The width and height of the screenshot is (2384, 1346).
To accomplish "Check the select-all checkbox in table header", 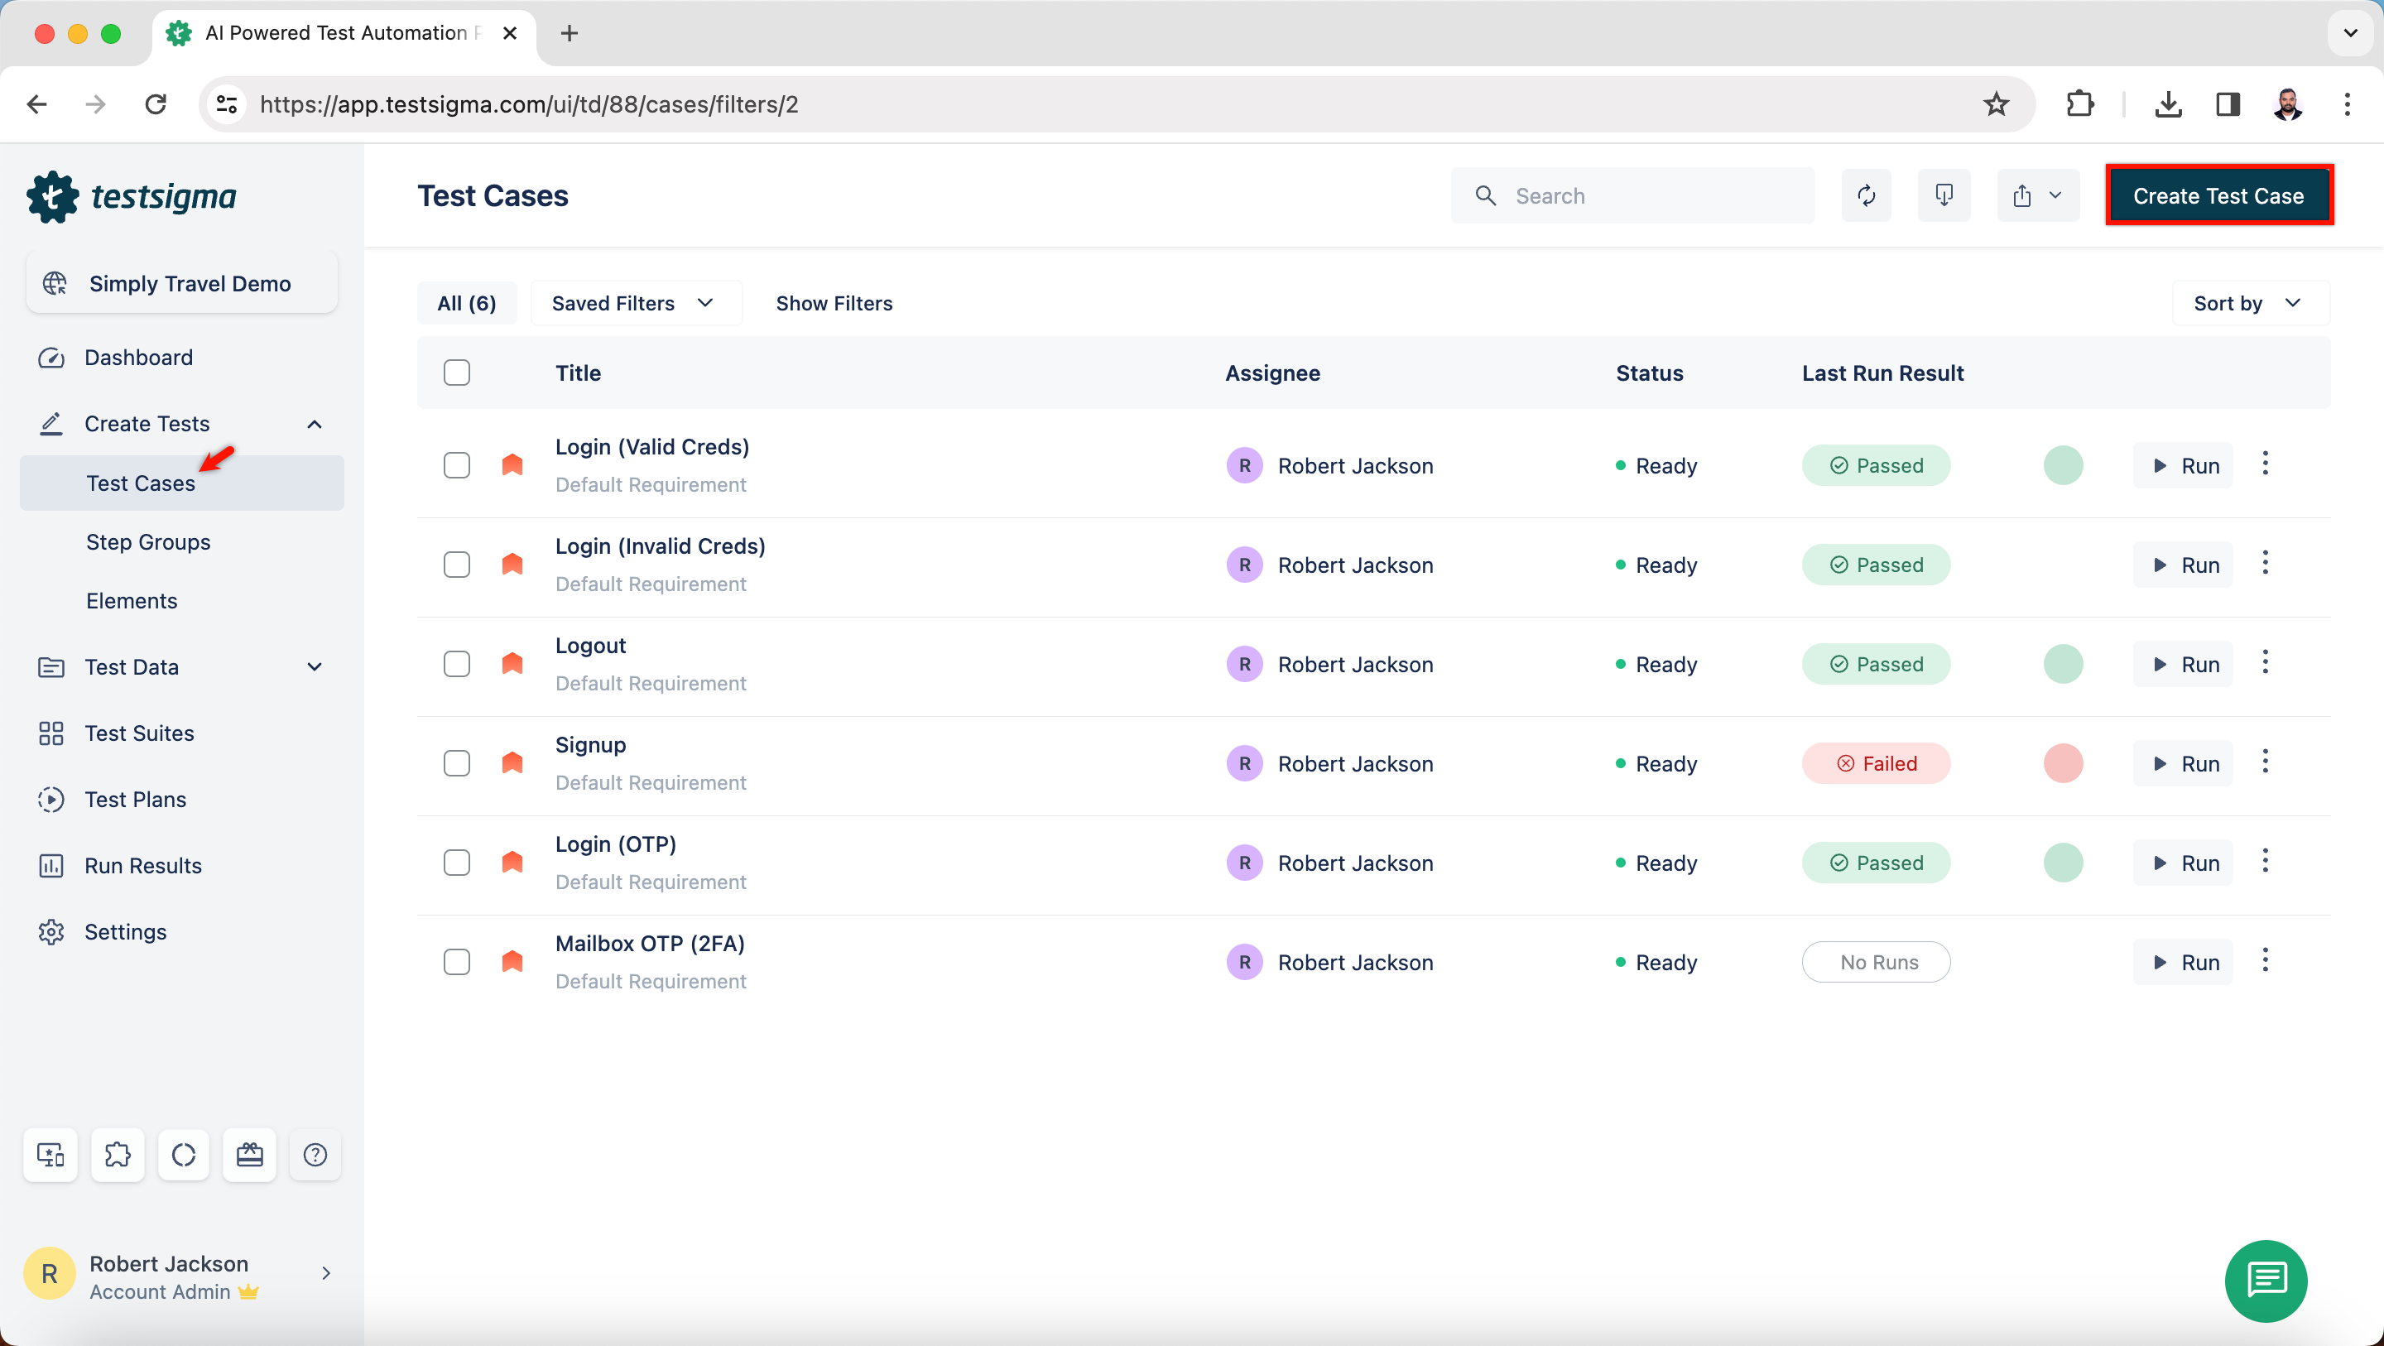I will tap(456, 373).
